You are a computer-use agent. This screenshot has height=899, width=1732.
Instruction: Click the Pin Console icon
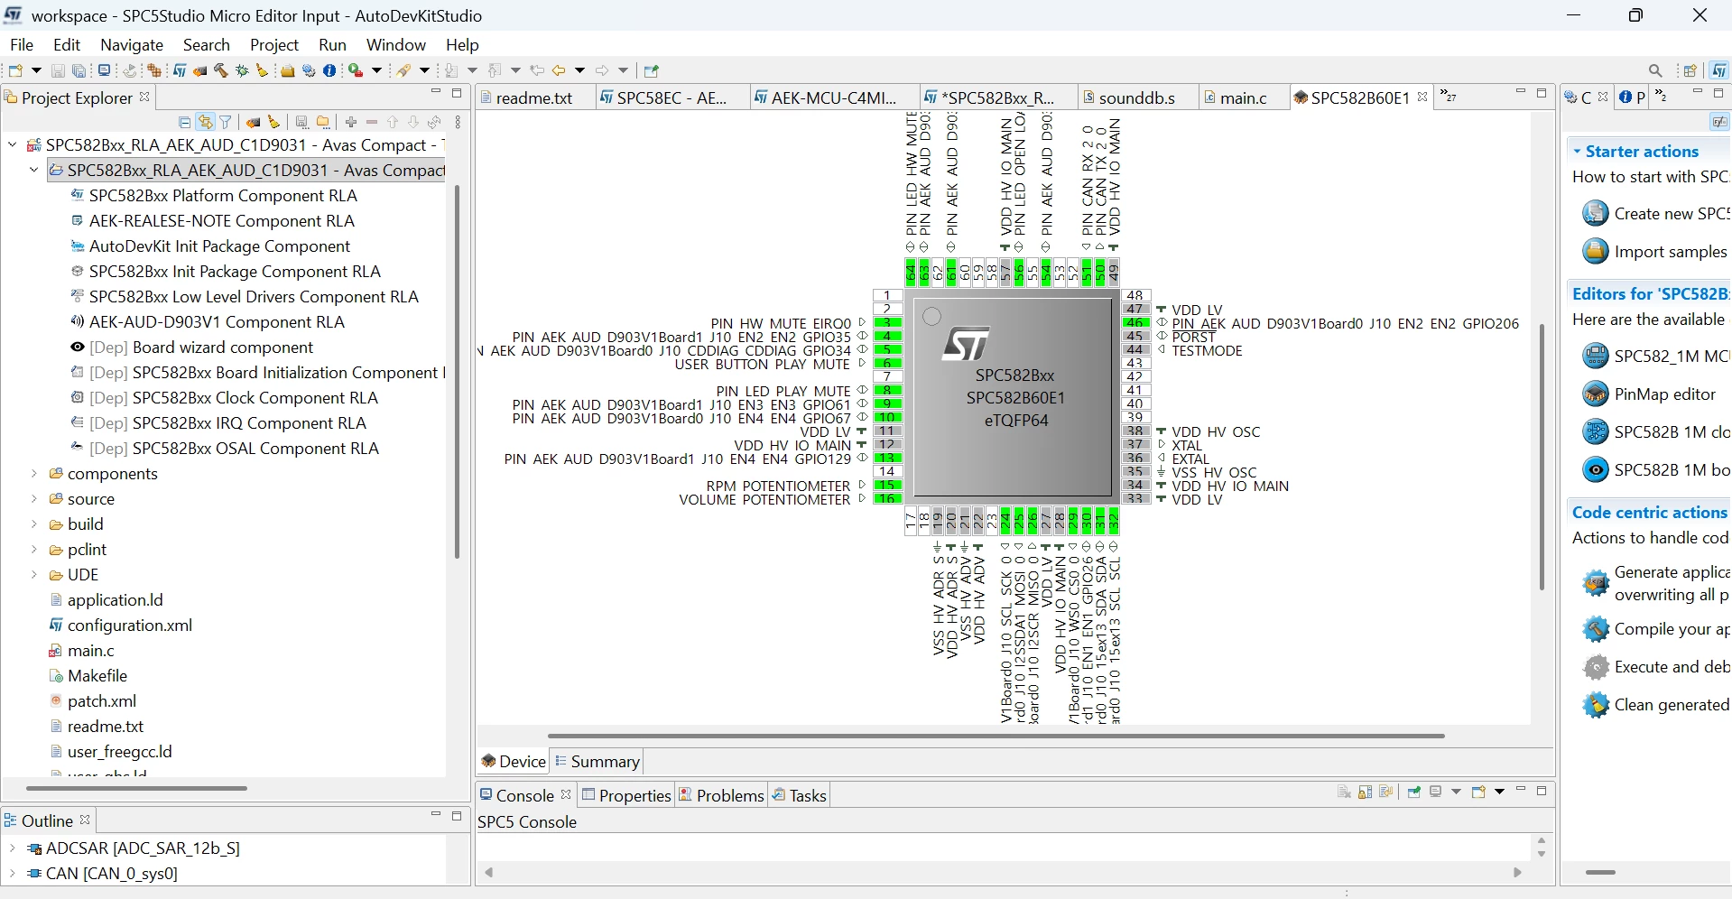coord(1414,792)
